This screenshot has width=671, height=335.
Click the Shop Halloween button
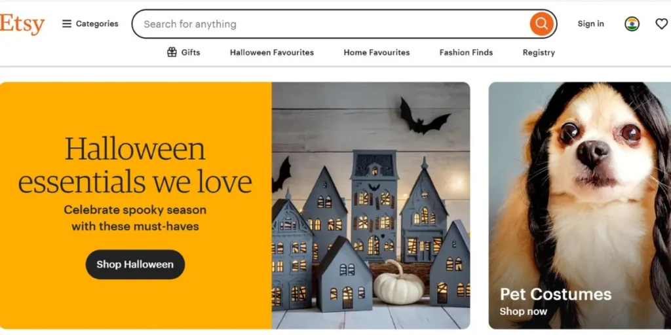135,264
